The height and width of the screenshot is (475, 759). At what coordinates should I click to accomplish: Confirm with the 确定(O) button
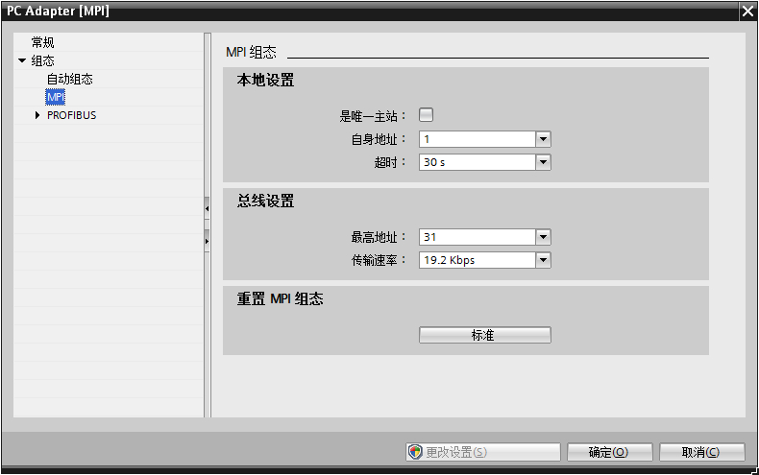pyautogui.click(x=608, y=452)
